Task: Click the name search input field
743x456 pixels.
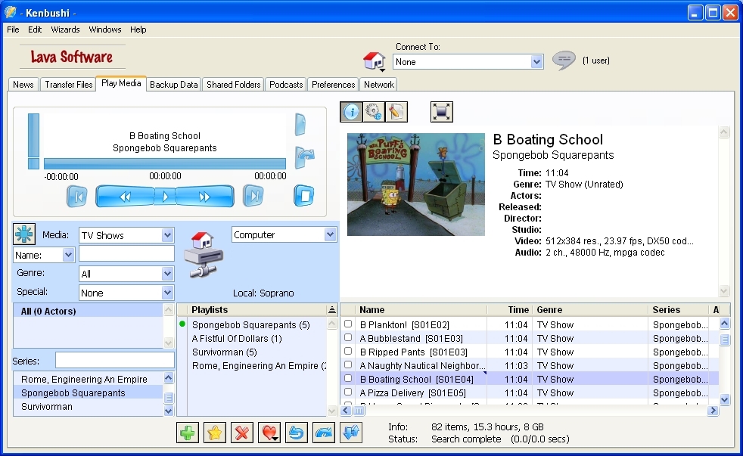Action: 126,254
